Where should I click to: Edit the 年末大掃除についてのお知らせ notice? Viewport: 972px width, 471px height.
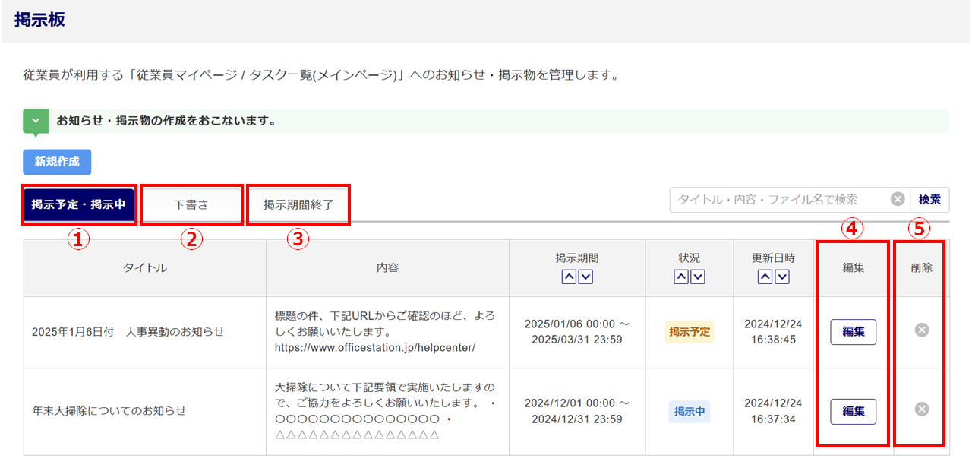tap(853, 411)
